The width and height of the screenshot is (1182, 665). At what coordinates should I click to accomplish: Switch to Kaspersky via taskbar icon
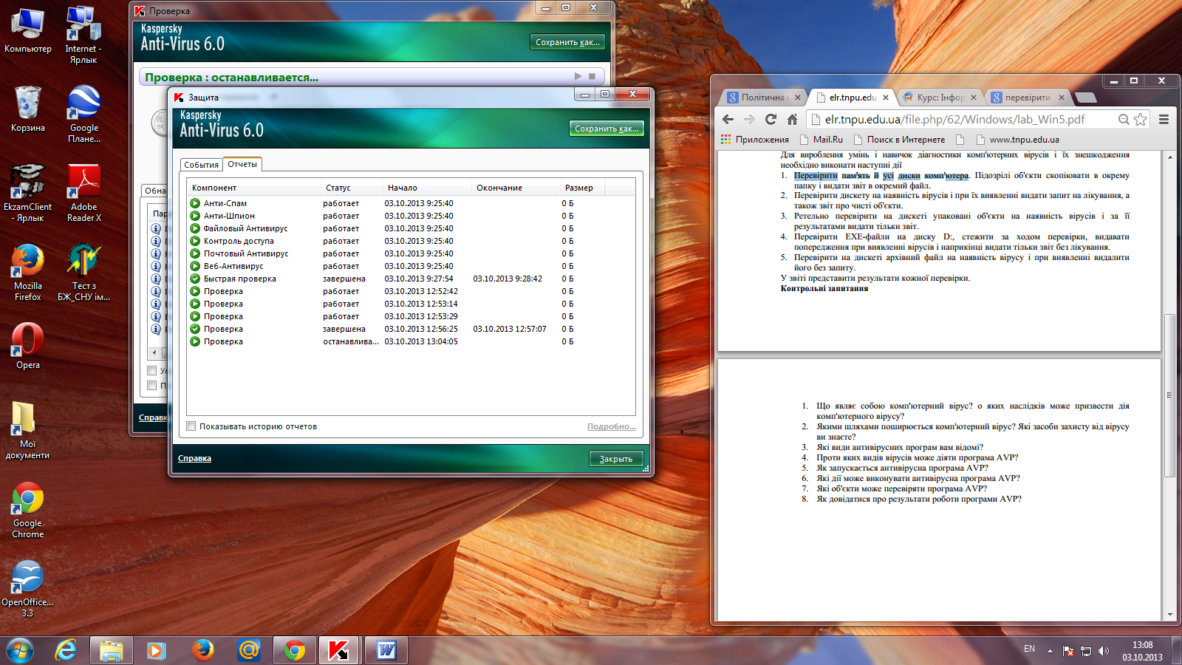tap(339, 650)
